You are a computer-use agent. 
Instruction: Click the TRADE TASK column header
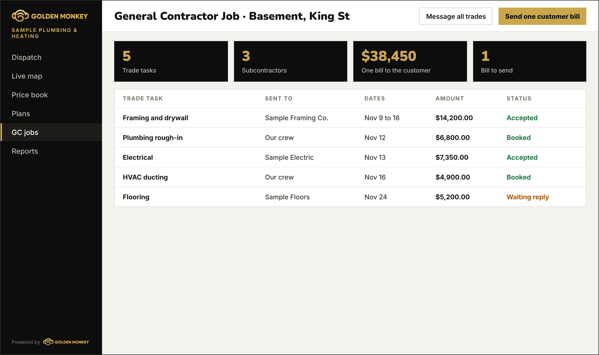coord(143,98)
